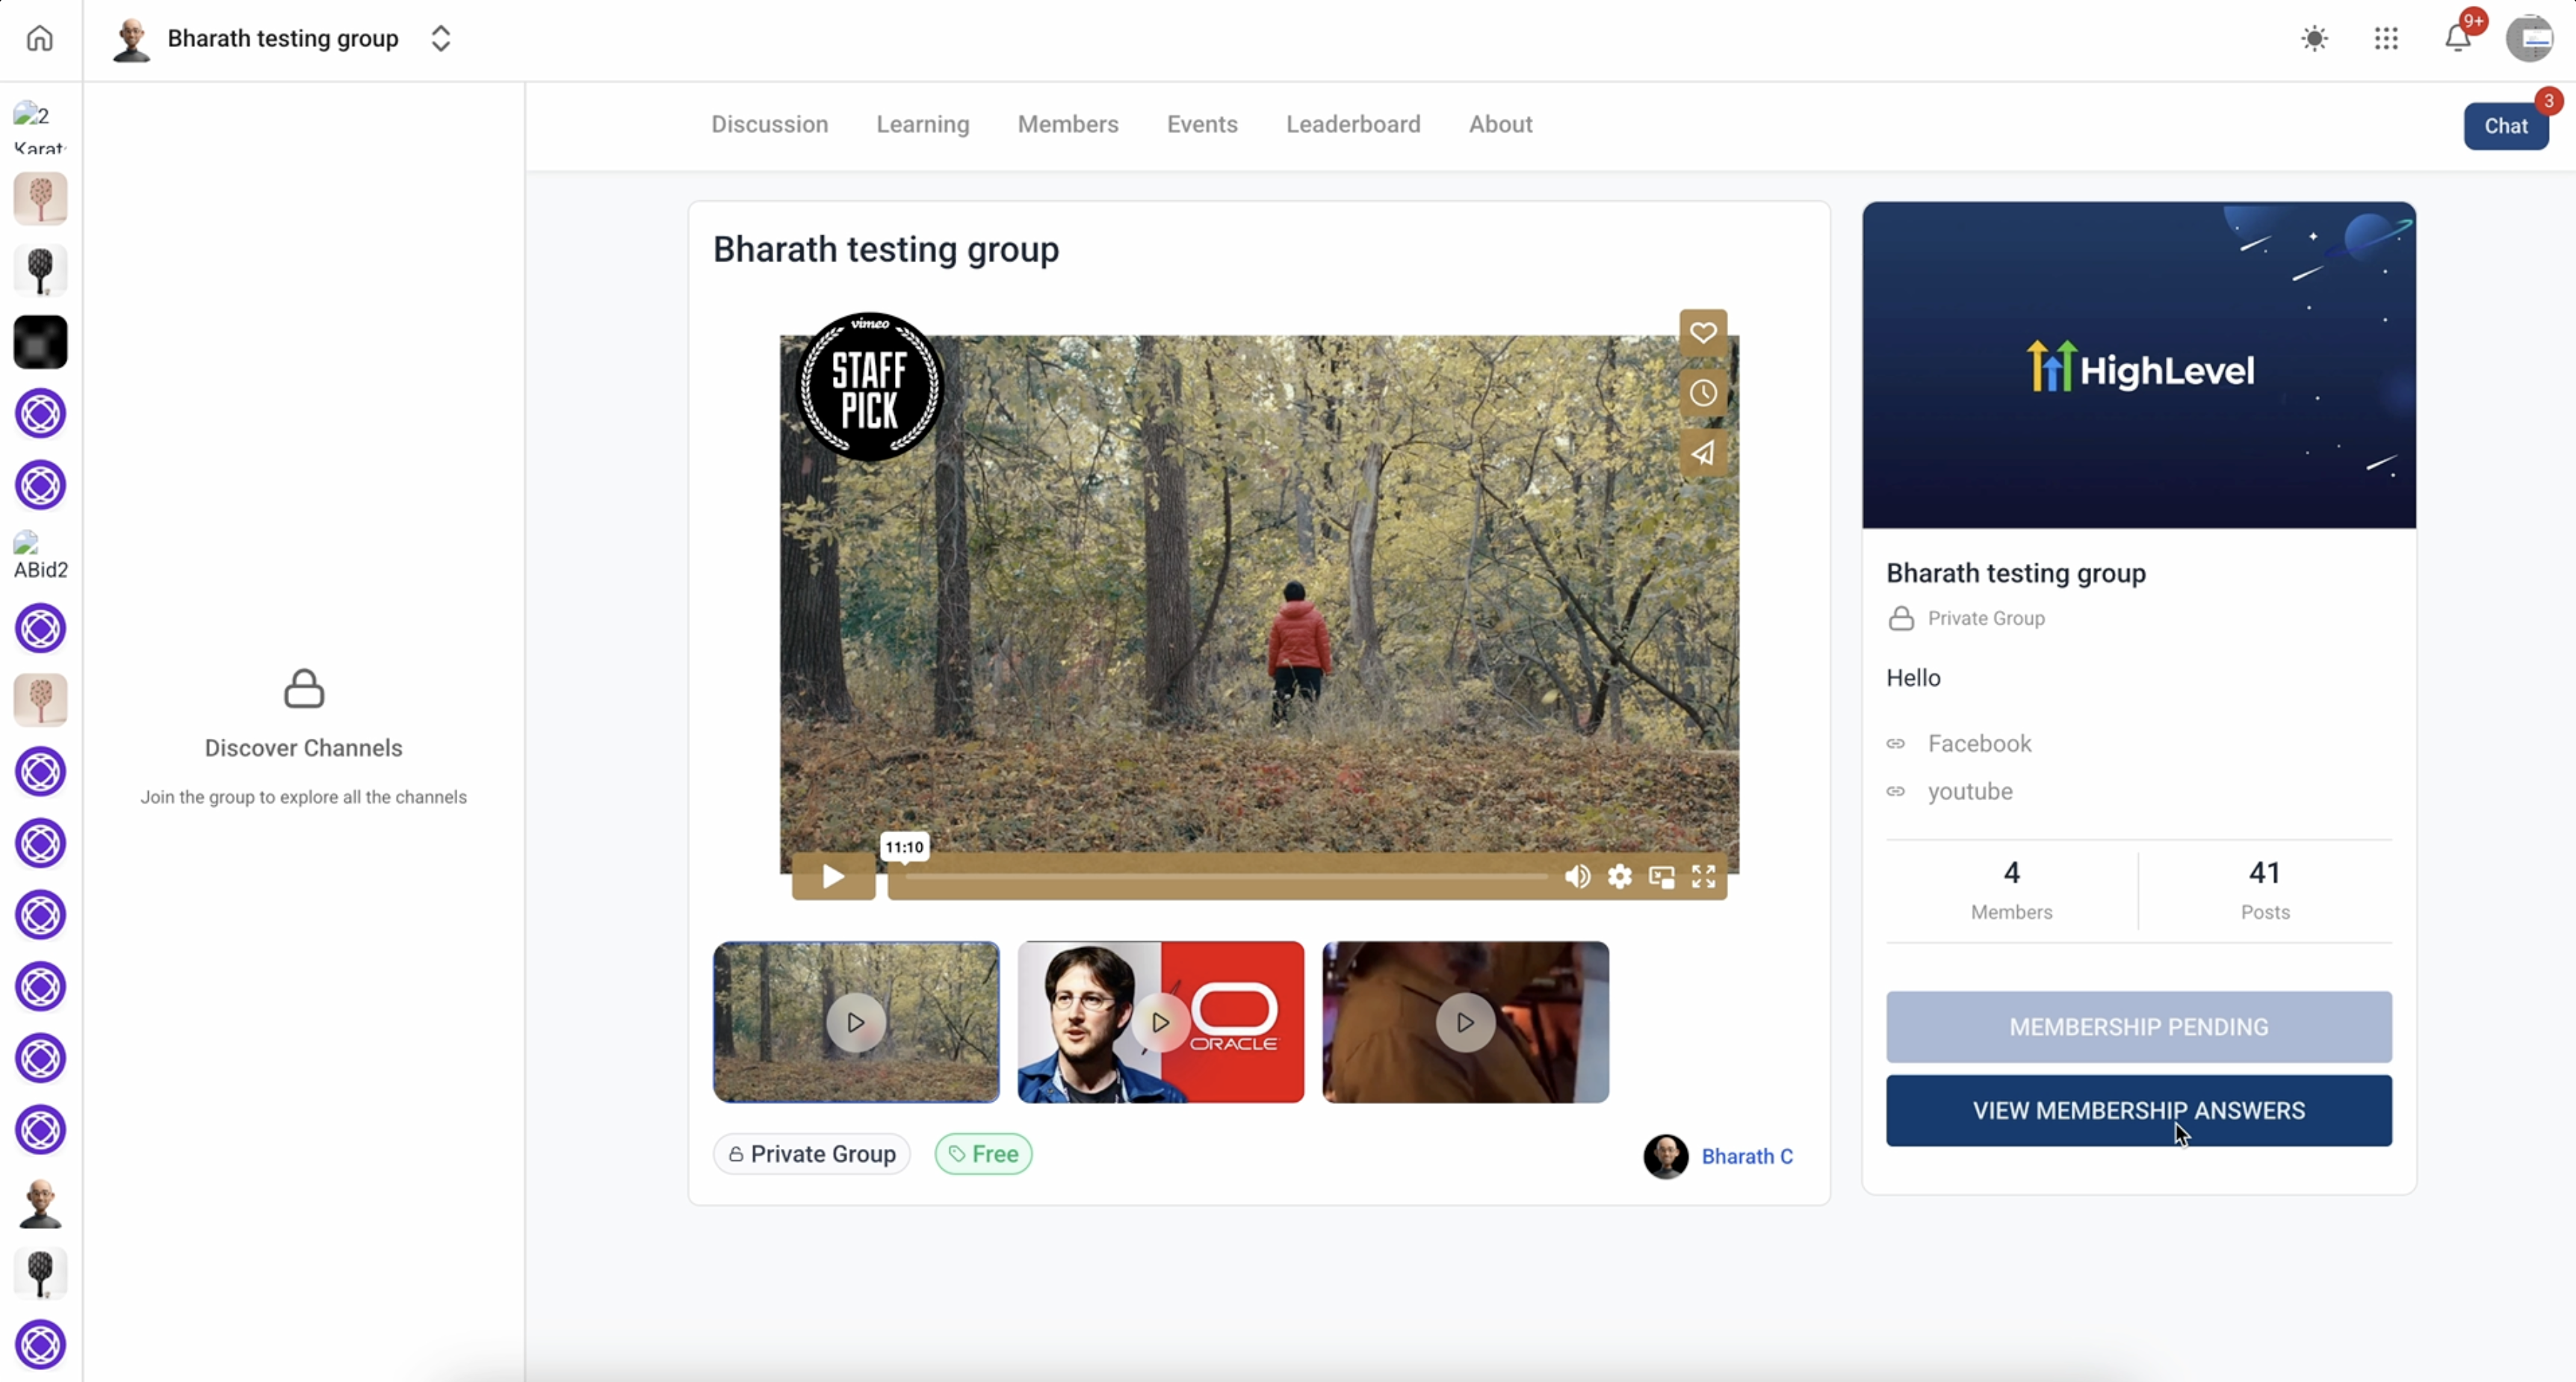Enter fullscreen on the video player
This screenshot has height=1382, width=2576.
coord(1703,877)
